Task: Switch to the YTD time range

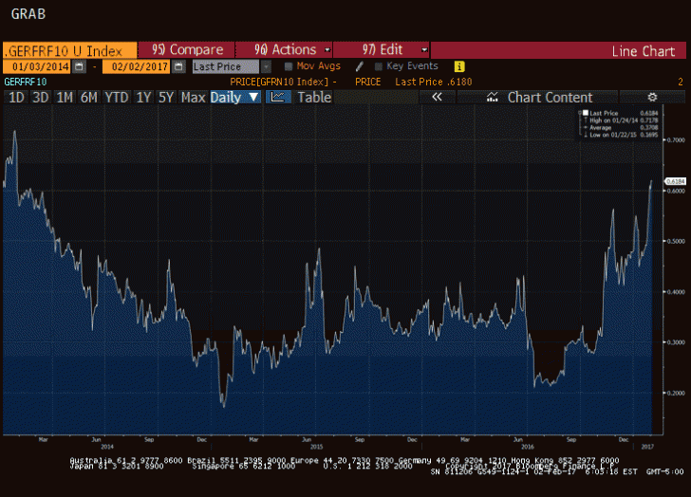Action: point(116,97)
